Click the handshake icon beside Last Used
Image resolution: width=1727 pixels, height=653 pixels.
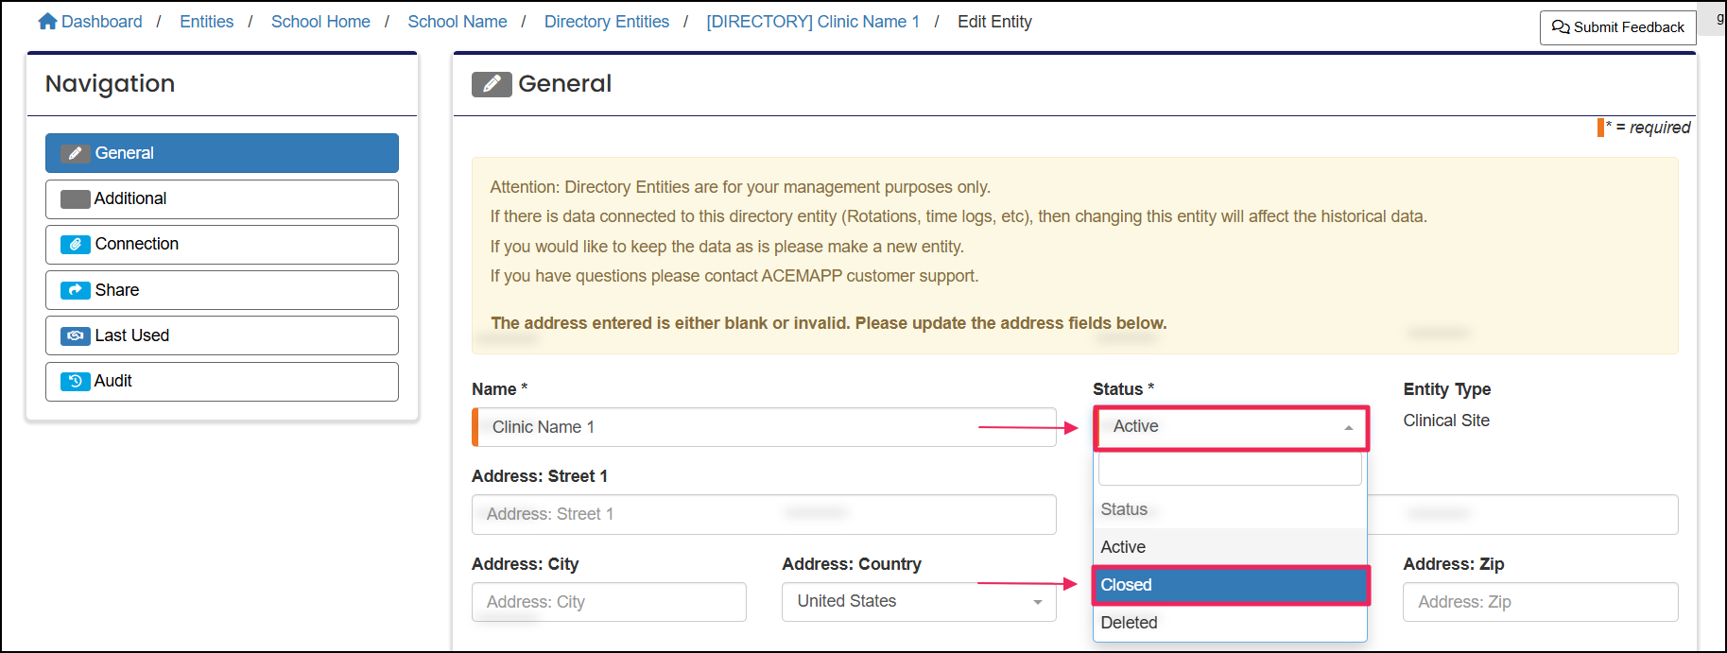point(76,335)
